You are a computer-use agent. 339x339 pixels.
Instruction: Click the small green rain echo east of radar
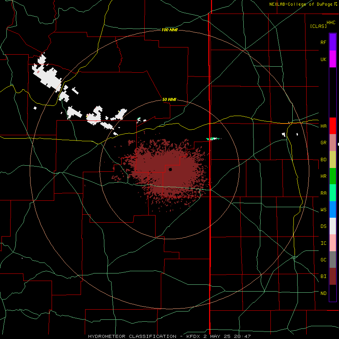click(x=214, y=139)
